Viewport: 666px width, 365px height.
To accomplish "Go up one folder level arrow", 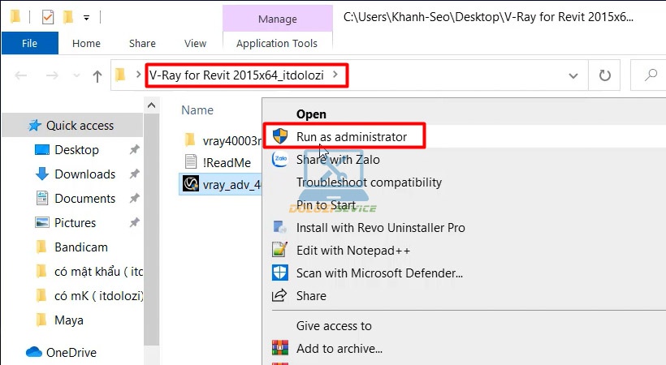I will [97, 76].
